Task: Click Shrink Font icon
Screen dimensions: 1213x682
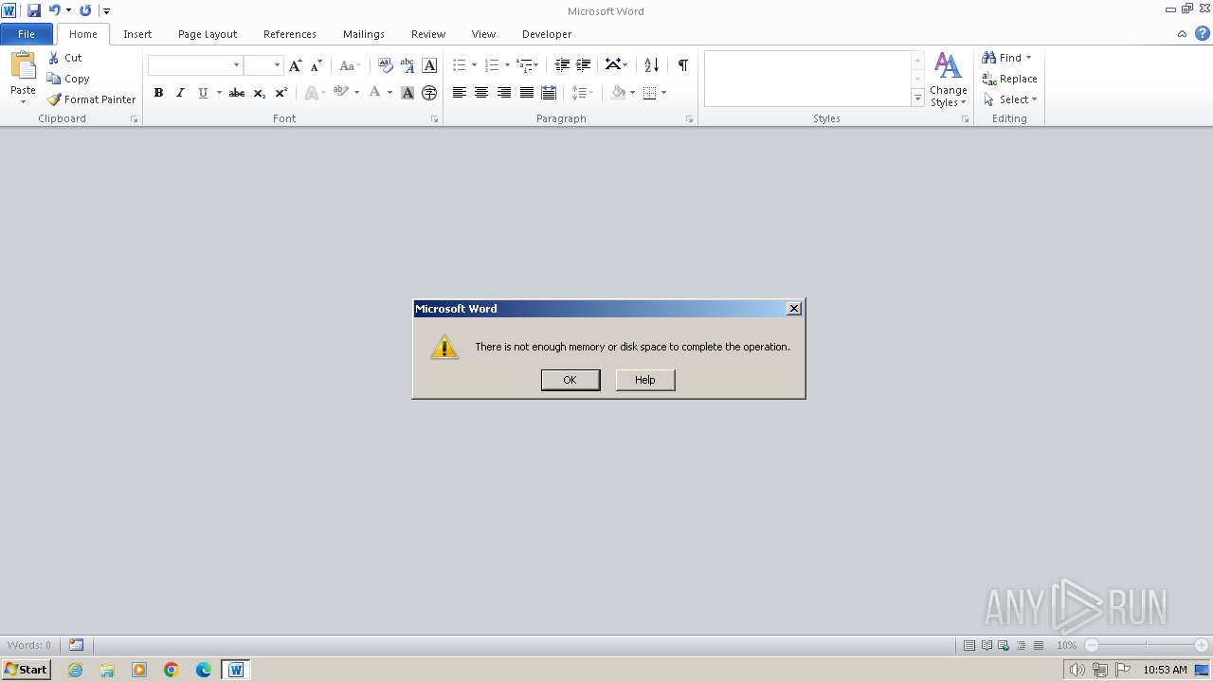Action: pyautogui.click(x=317, y=65)
